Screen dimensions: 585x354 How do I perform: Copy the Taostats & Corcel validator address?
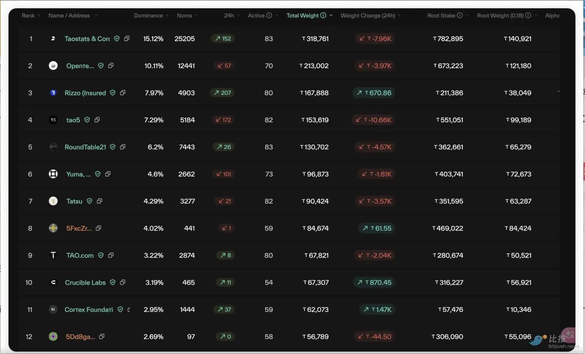tap(127, 39)
